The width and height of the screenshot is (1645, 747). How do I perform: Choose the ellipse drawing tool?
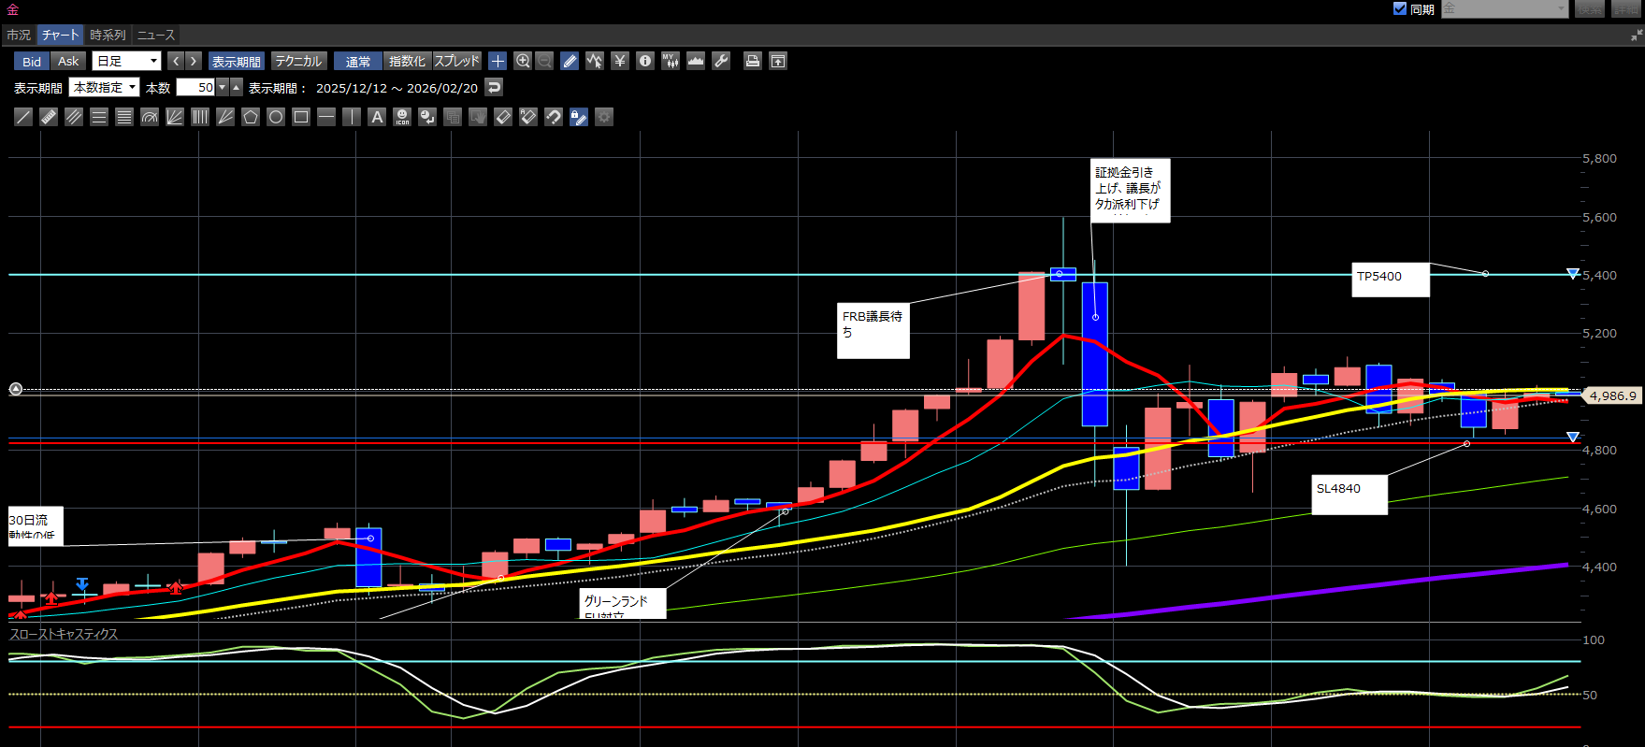276,117
